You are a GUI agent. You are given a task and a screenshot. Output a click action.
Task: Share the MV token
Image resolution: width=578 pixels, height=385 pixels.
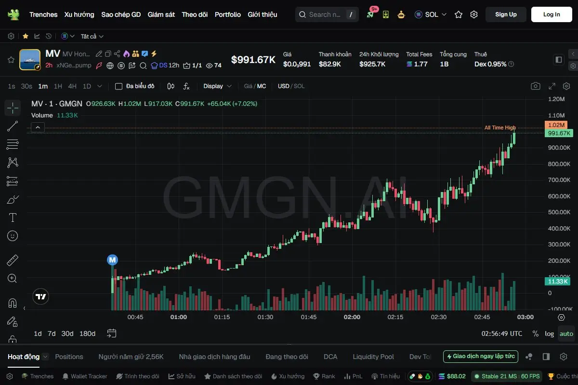(117, 54)
